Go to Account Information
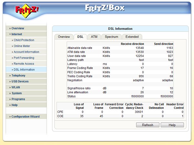194x145 pixels. [x=26, y=52]
